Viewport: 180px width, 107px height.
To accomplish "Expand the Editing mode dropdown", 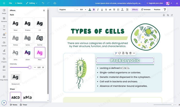I will coord(32,3).
